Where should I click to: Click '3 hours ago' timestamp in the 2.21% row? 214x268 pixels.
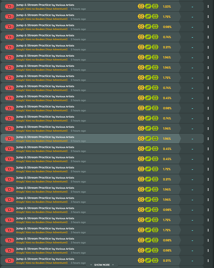(78, 263)
